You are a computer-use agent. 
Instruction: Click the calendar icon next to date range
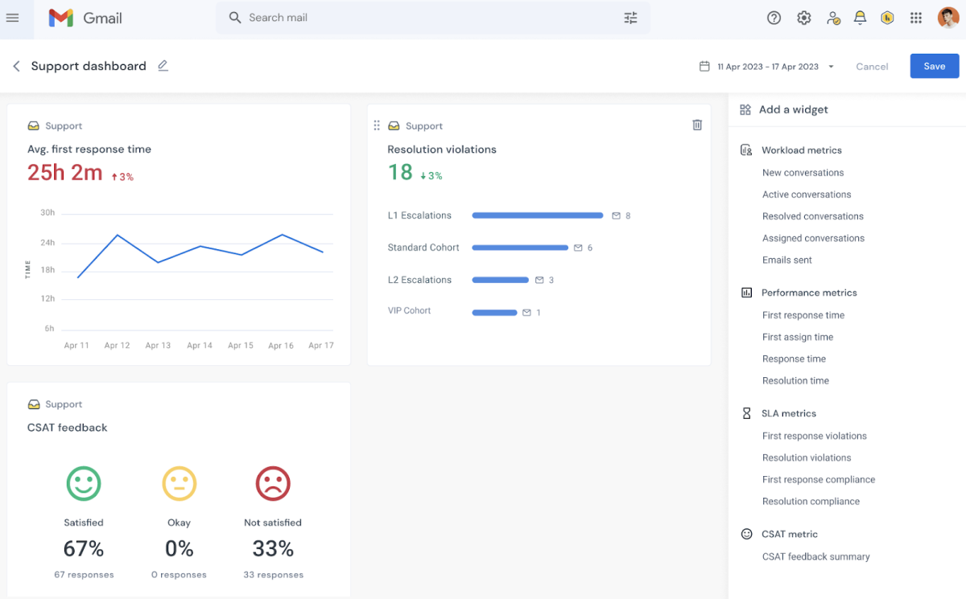[x=704, y=67]
